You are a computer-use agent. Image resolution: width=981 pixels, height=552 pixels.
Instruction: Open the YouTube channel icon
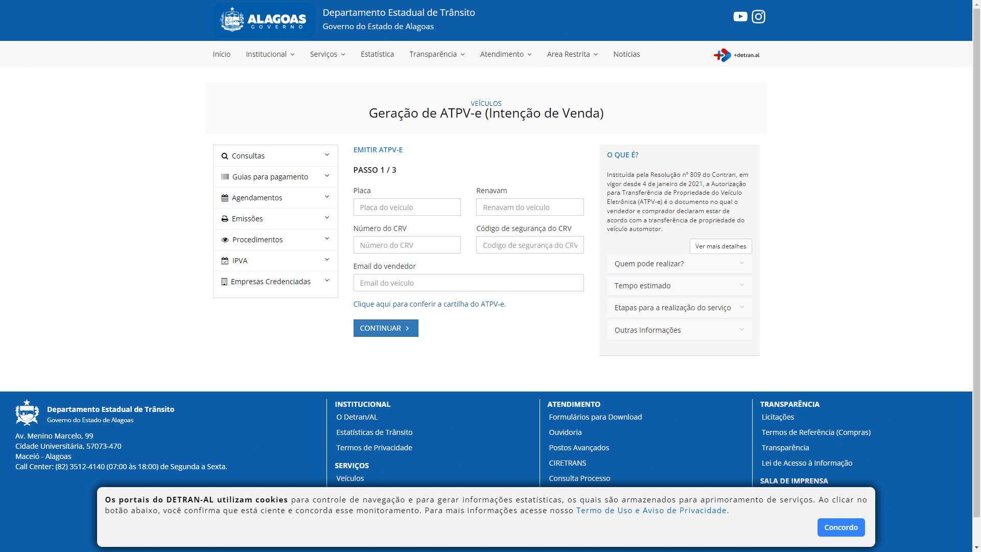pyautogui.click(x=740, y=17)
